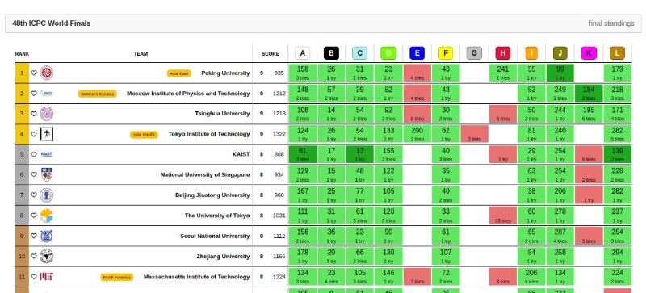This screenshot has height=293, width=646.
Task: Click the Asia East region tag
Action: pyautogui.click(x=179, y=73)
